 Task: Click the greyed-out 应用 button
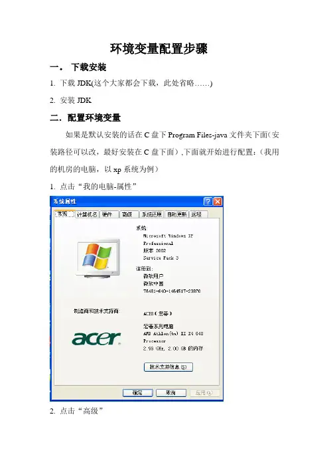(204, 392)
